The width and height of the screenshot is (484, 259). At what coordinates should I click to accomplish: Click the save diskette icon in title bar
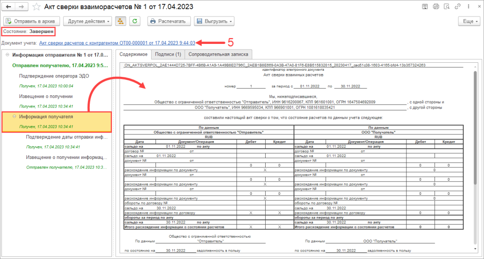click(425, 7)
